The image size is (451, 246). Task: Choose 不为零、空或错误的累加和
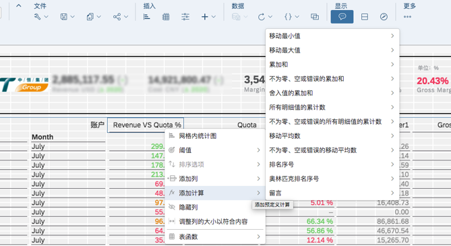tap(332, 79)
